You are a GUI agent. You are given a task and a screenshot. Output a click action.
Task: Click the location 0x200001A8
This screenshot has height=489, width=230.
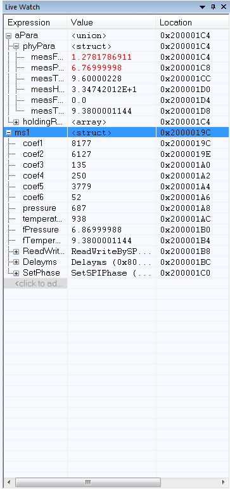pos(185,208)
